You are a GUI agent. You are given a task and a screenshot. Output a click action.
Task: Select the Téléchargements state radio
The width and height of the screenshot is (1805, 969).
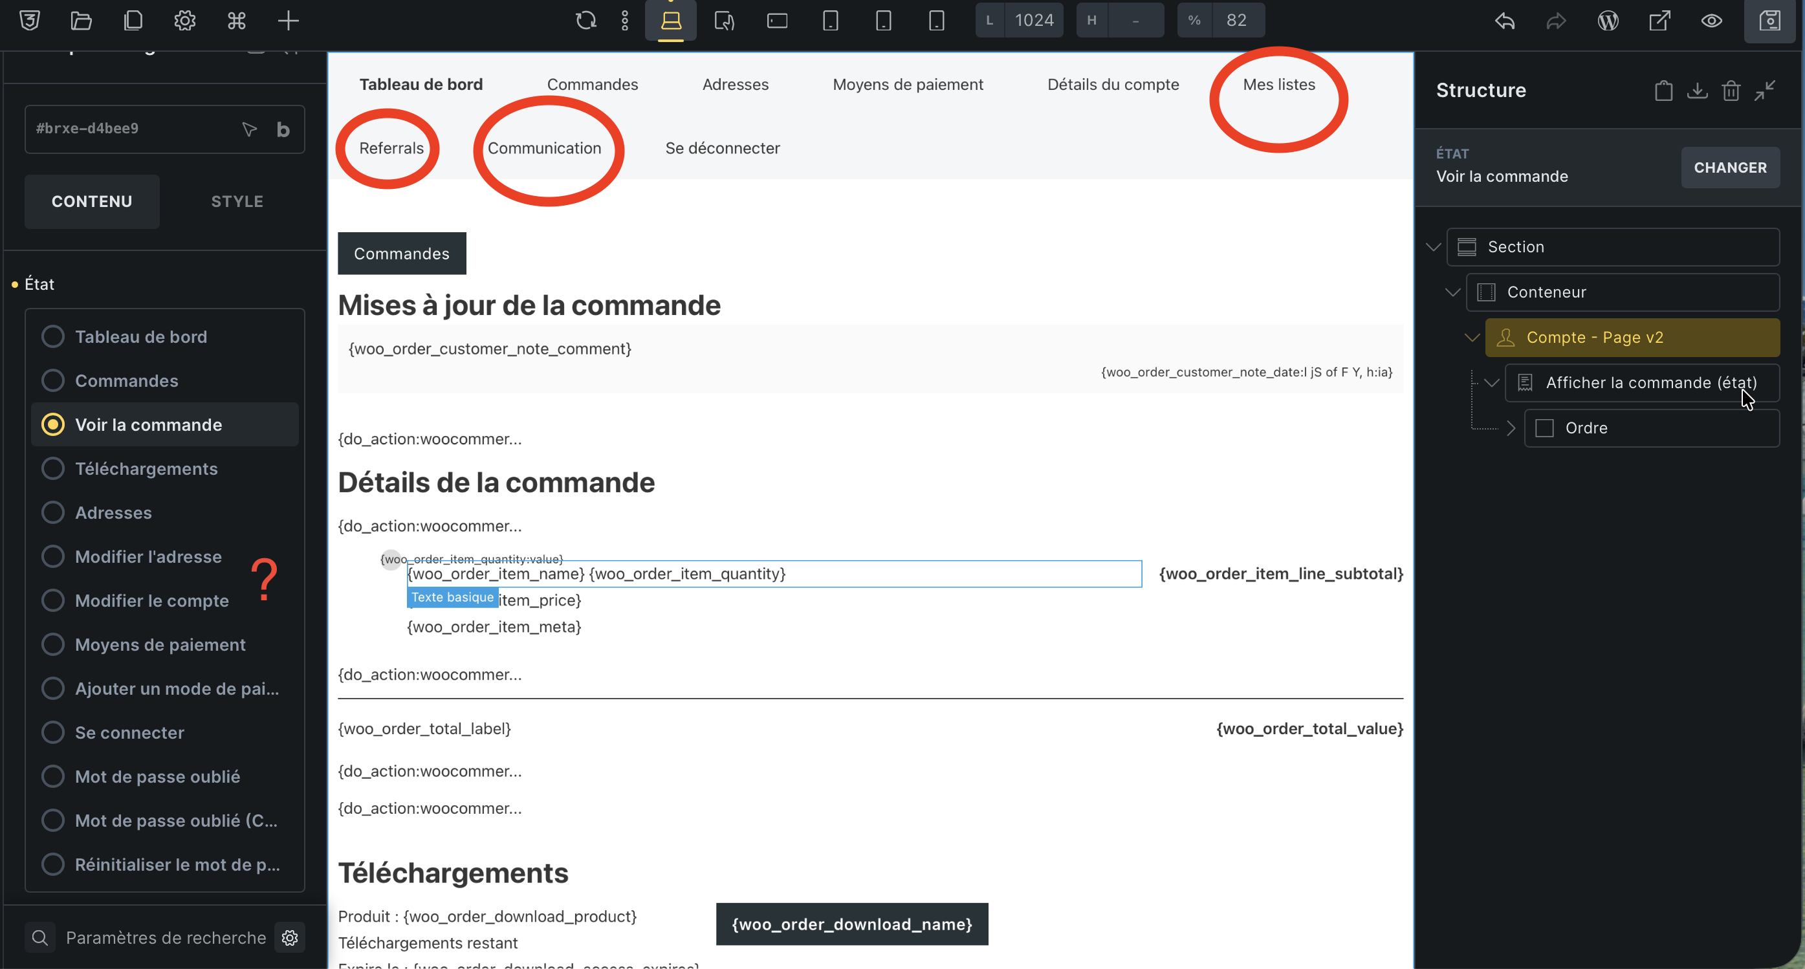(52, 469)
